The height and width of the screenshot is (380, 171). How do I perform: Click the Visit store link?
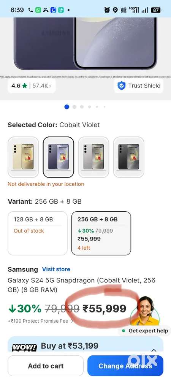pyautogui.click(x=56, y=269)
